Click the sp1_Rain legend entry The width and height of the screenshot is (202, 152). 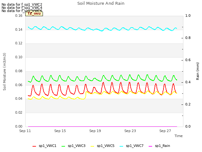159,146
